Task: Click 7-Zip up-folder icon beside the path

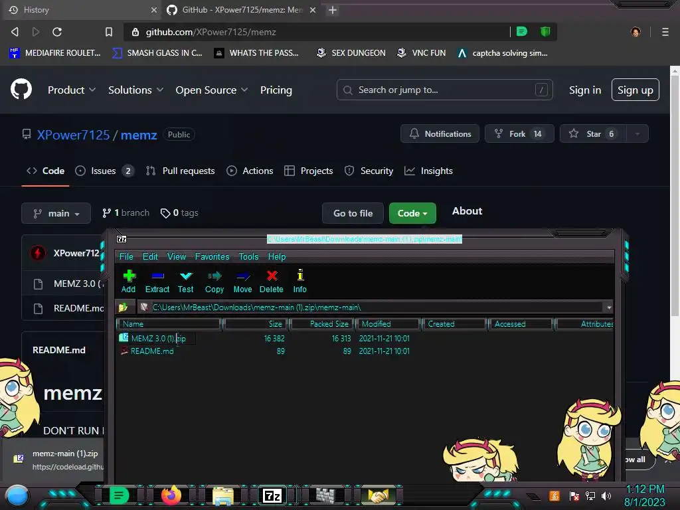Action: 123,307
